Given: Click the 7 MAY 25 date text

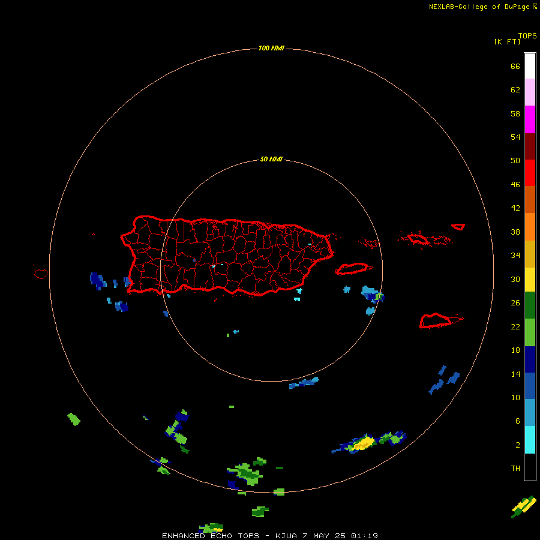Looking at the screenshot, I should pyautogui.click(x=324, y=536).
